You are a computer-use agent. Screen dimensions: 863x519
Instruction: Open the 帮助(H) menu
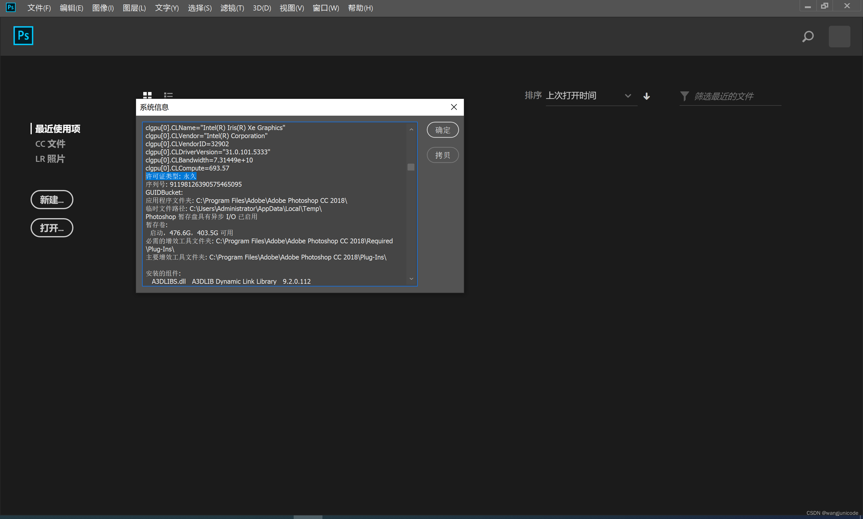(x=360, y=8)
